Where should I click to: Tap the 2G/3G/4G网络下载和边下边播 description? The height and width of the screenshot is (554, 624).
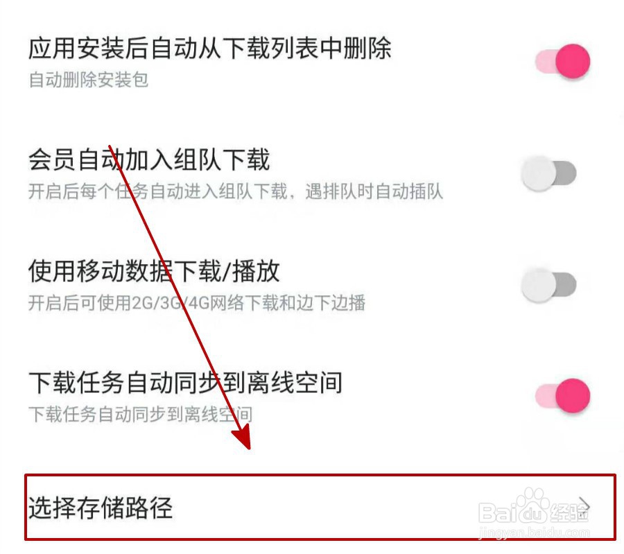click(248, 303)
